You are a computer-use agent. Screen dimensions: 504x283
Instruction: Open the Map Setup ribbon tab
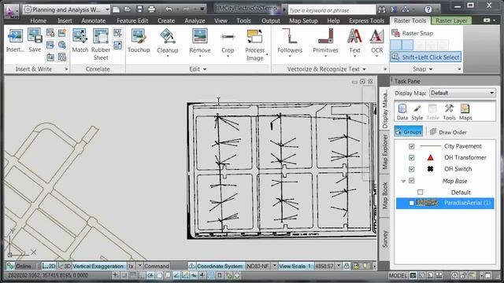tap(303, 20)
